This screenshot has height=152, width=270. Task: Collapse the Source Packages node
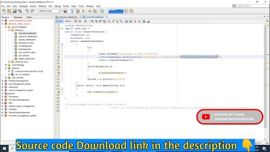[x=5, y=27]
